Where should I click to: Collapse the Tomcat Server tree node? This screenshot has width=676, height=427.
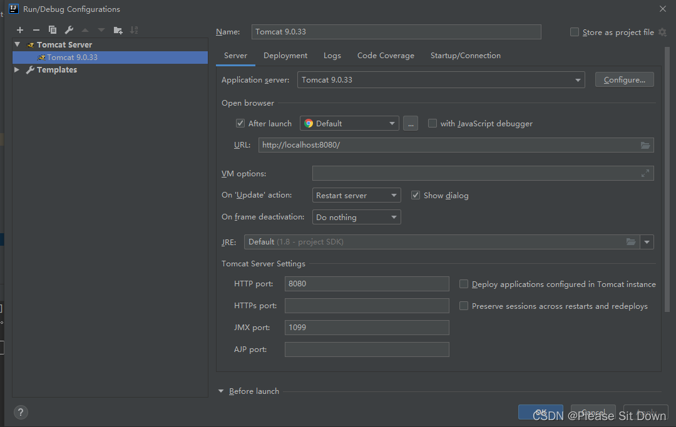(x=18, y=44)
